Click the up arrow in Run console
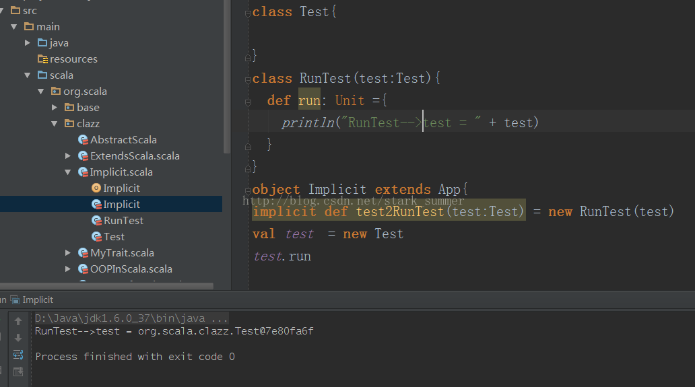This screenshot has height=387, width=695. click(18, 322)
